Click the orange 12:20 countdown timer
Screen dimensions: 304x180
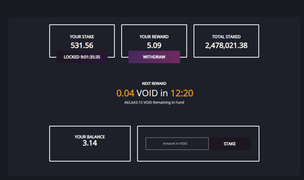pyautogui.click(x=182, y=93)
